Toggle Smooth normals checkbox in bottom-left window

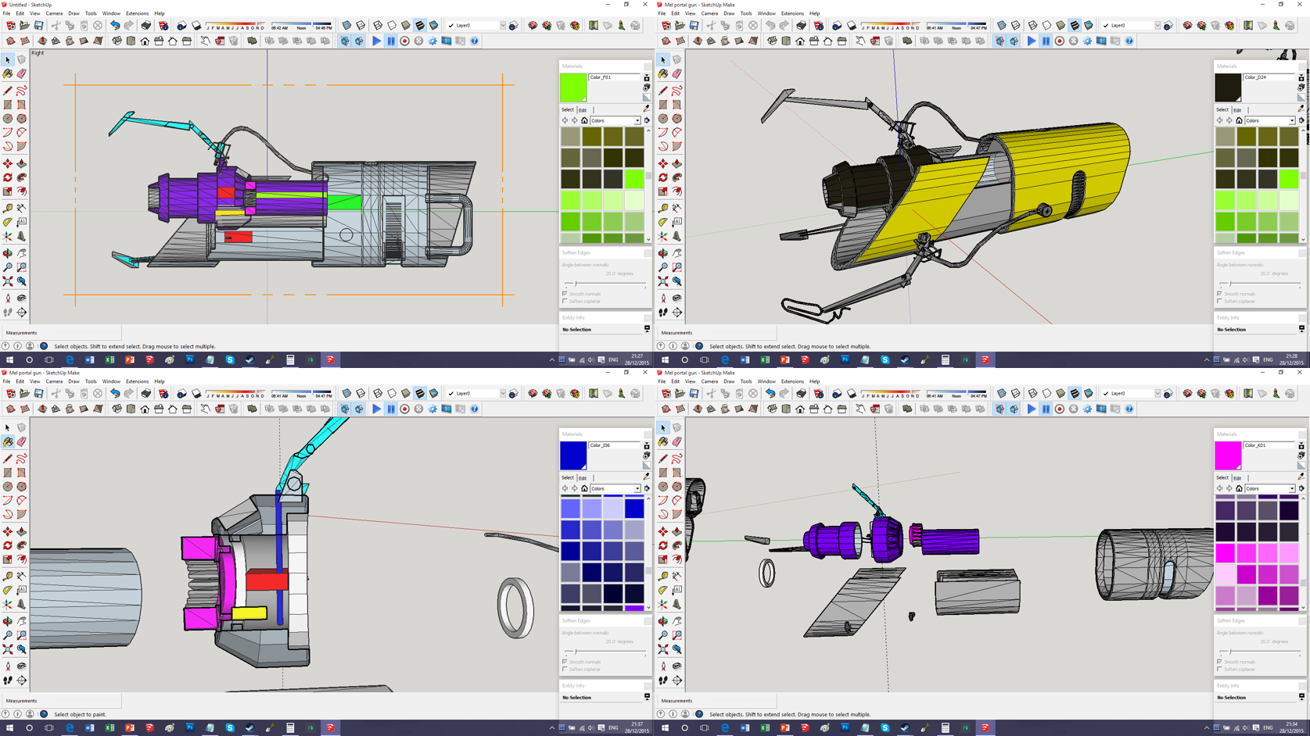(x=565, y=662)
